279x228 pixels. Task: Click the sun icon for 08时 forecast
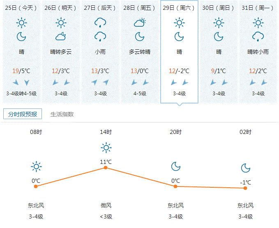[x=36, y=166]
